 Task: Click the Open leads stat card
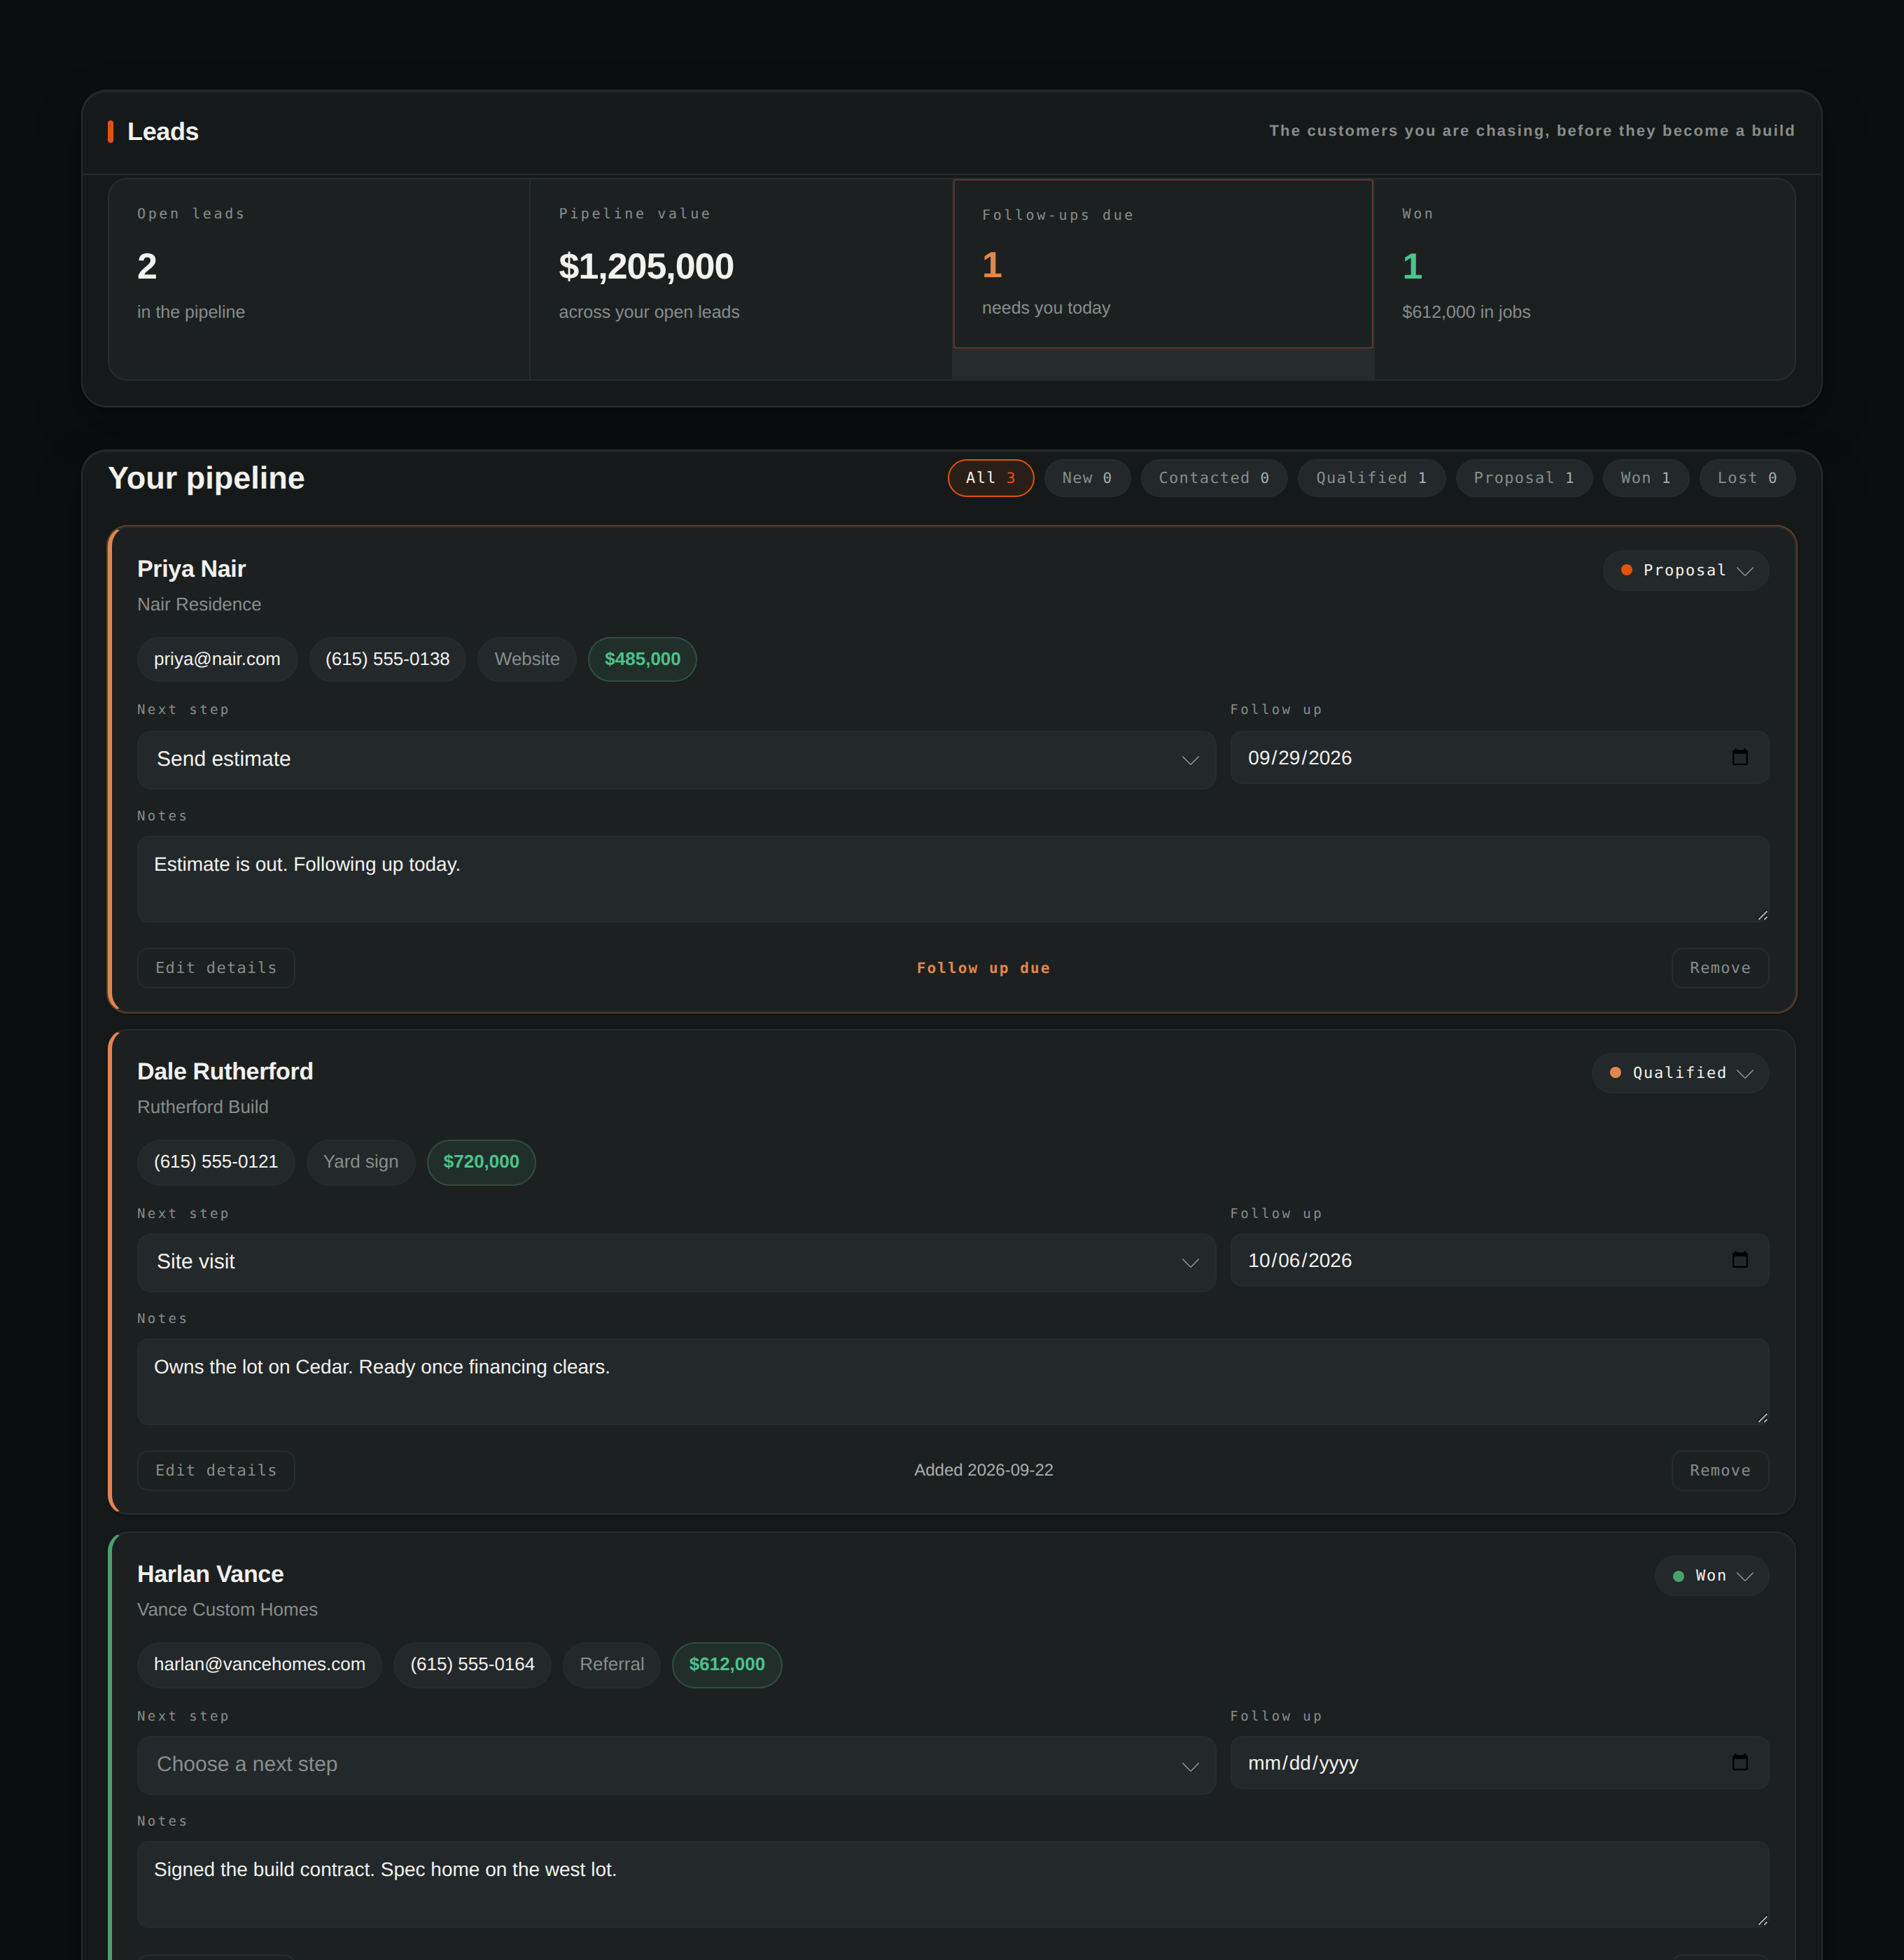tap(319, 279)
